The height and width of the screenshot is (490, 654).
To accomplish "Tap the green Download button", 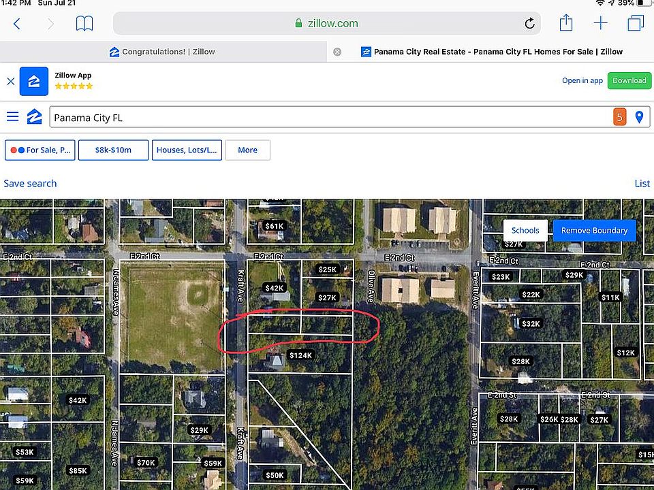I will pos(629,80).
